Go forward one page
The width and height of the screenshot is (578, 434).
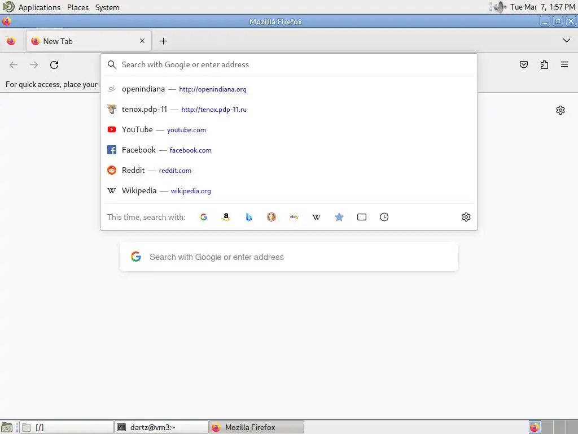(34, 65)
